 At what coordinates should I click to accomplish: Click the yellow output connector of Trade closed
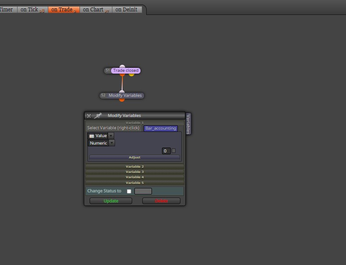coord(132,75)
